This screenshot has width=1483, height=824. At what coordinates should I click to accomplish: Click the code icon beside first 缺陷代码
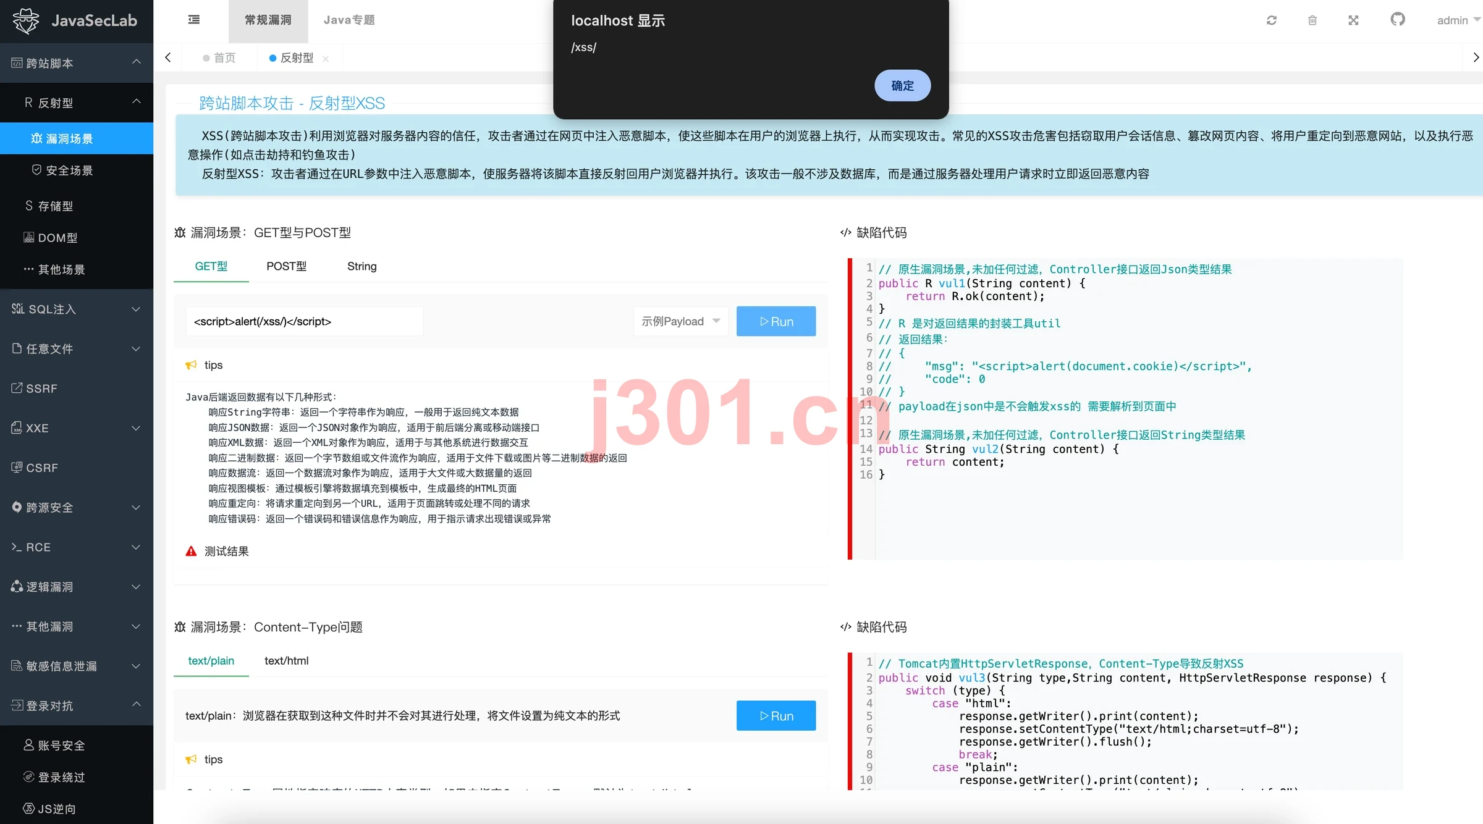(845, 232)
